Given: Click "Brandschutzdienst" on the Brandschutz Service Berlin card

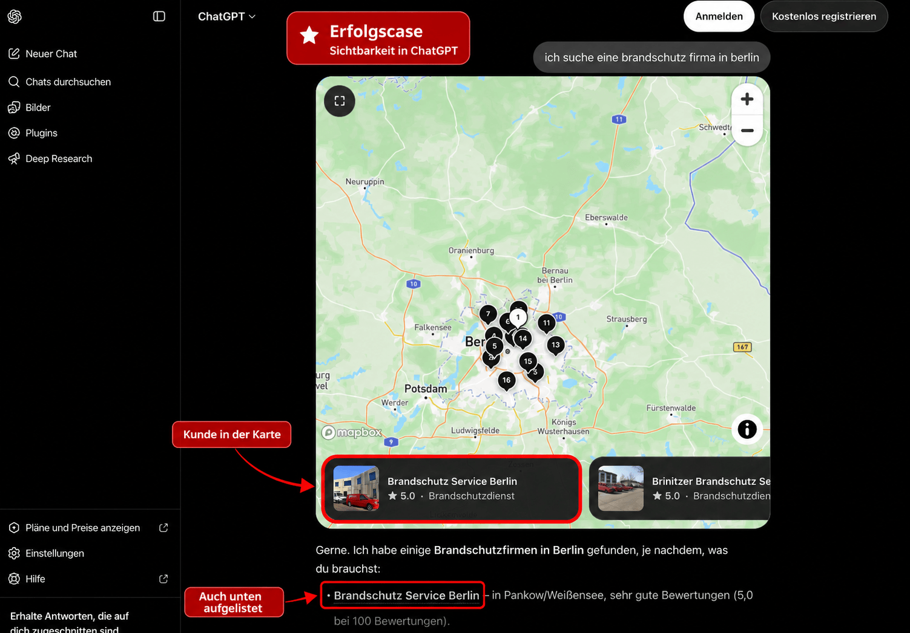Looking at the screenshot, I should point(472,496).
